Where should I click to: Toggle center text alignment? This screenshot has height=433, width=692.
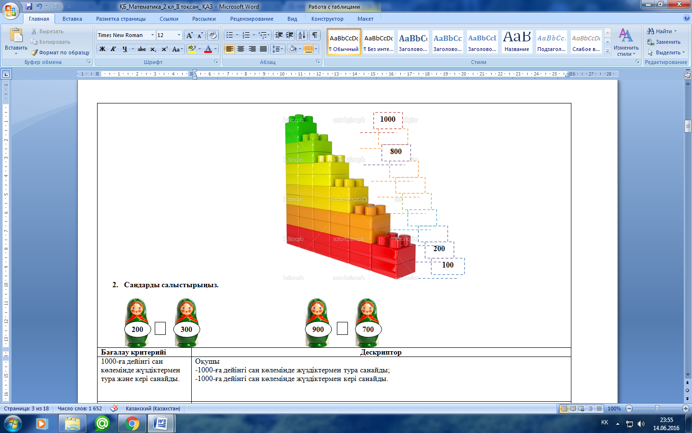(x=241, y=49)
